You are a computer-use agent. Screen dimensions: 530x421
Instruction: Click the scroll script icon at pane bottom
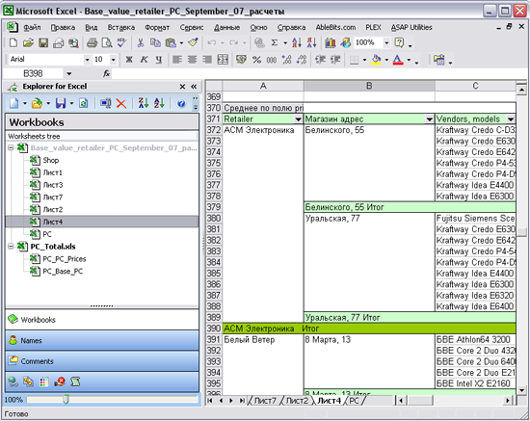click(x=75, y=382)
